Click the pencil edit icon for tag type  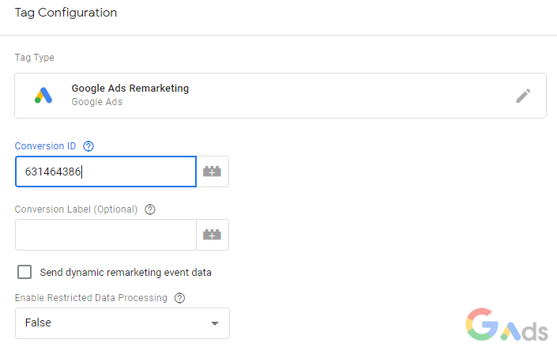click(523, 96)
